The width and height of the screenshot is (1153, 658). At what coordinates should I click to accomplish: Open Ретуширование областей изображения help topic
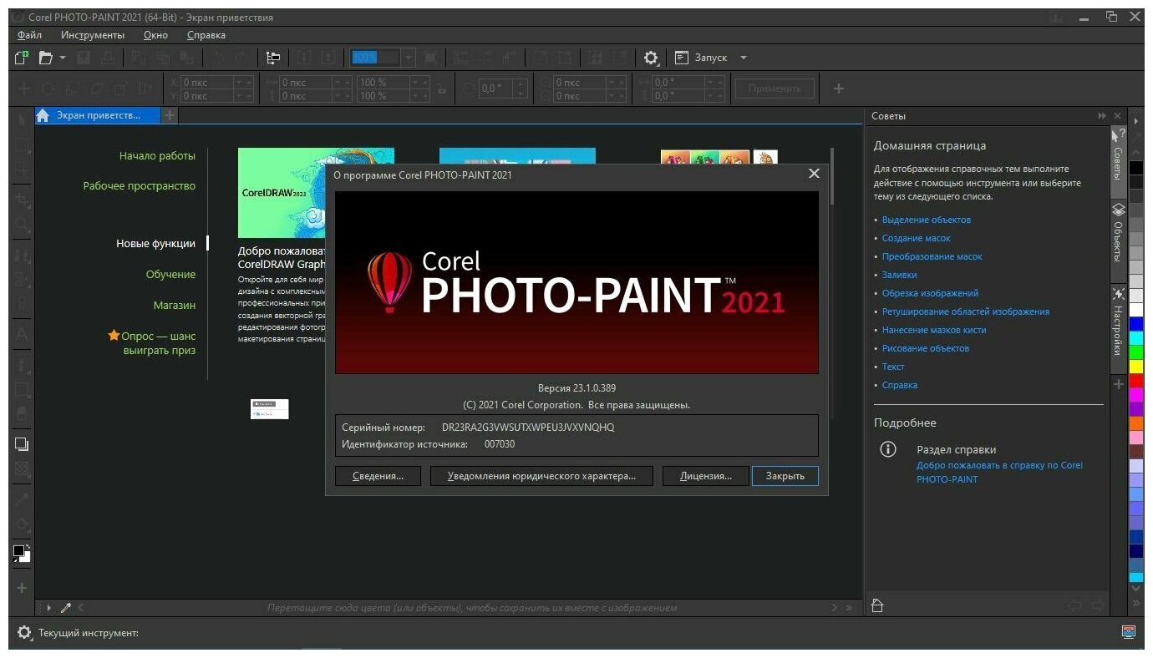pyautogui.click(x=966, y=311)
